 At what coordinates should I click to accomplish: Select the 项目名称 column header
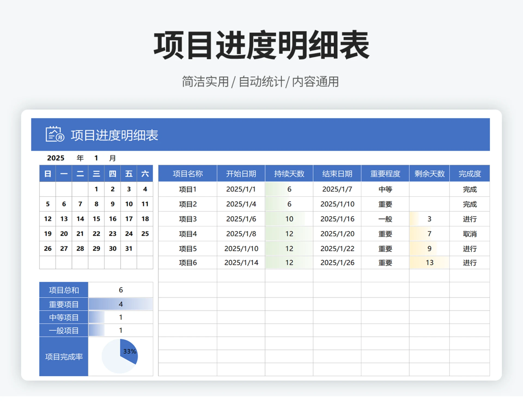[187, 173]
